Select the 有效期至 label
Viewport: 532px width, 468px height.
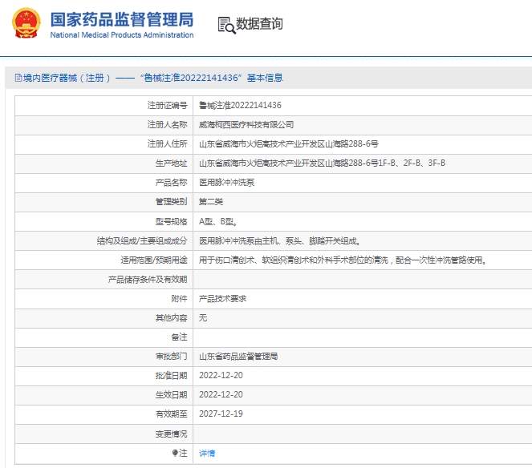coord(172,414)
